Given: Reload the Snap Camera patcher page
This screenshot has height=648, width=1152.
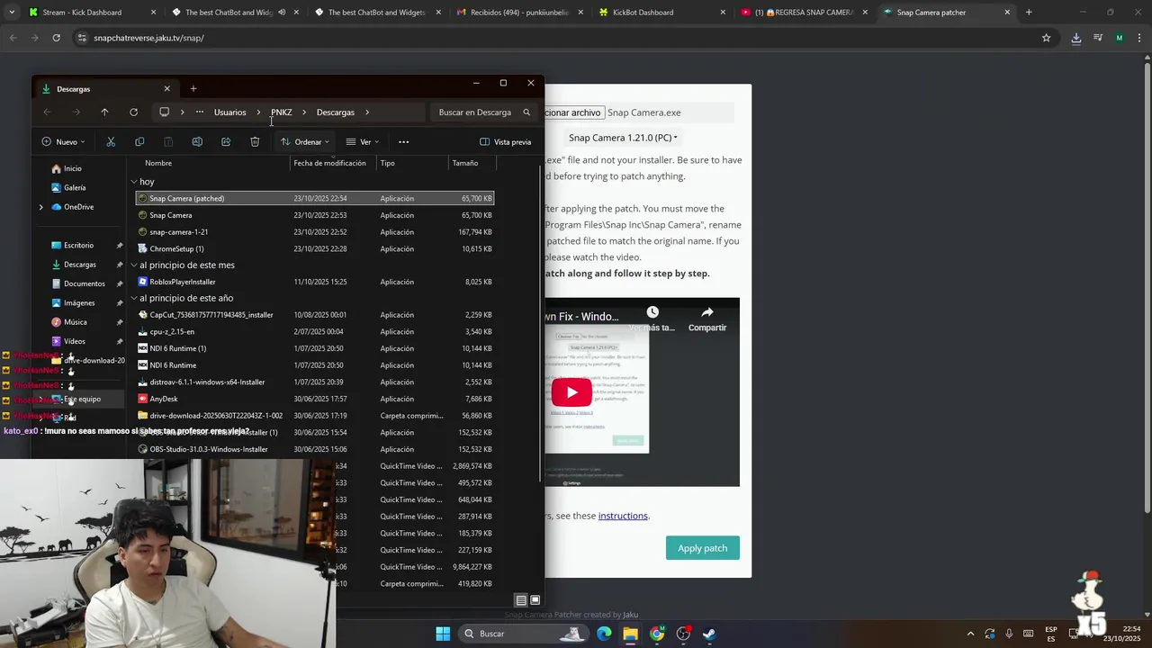Looking at the screenshot, I should (56, 38).
